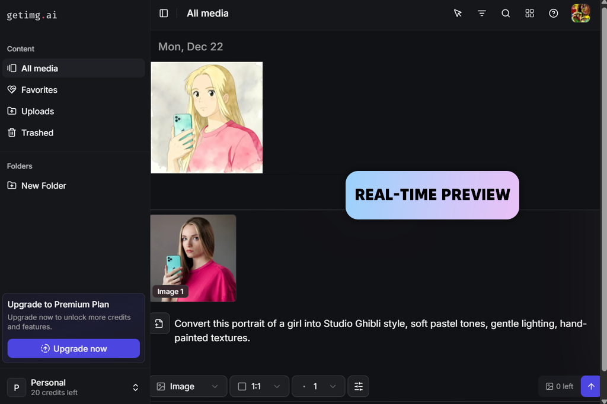Click the REAL-TIME PREVIEW banner
Viewport: 607px width, 404px height.
(x=432, y=195)
